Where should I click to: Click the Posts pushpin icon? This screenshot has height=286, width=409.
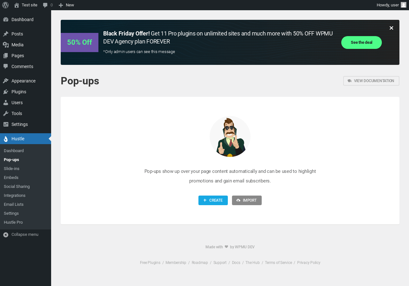[6, 34]
